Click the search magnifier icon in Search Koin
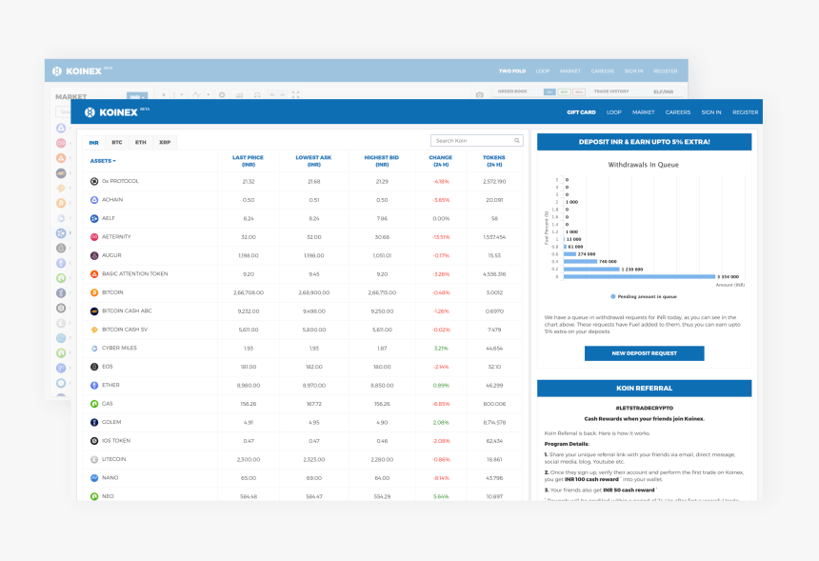Image resolution: width=819 pixels, height=561 pixels. pos(517,141)
